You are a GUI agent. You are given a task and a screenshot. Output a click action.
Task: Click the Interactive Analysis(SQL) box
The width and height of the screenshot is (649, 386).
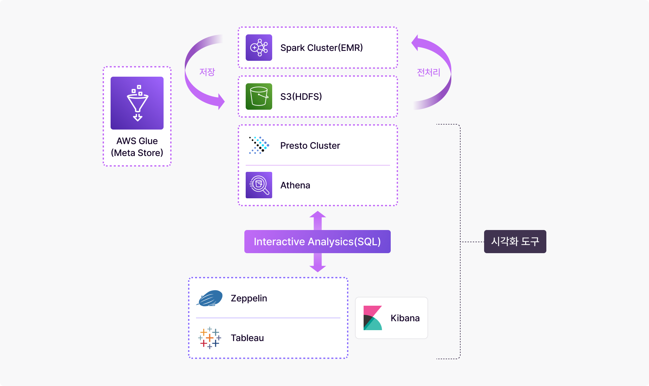pos(318,242)
